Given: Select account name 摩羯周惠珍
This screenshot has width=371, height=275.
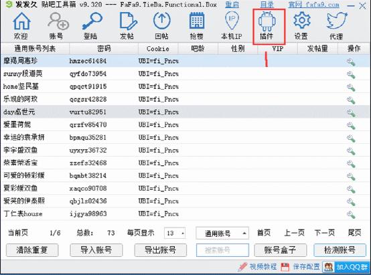Looking at the screenshot, I should pyautogui.click(x=21, y=61).
